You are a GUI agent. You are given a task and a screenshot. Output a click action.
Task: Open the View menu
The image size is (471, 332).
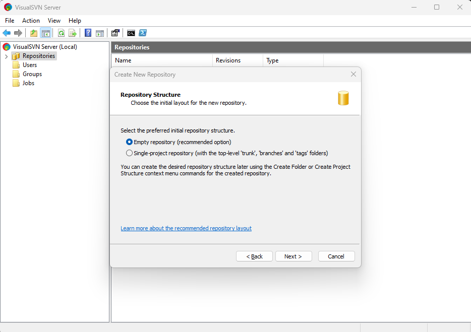click(54, 21)
